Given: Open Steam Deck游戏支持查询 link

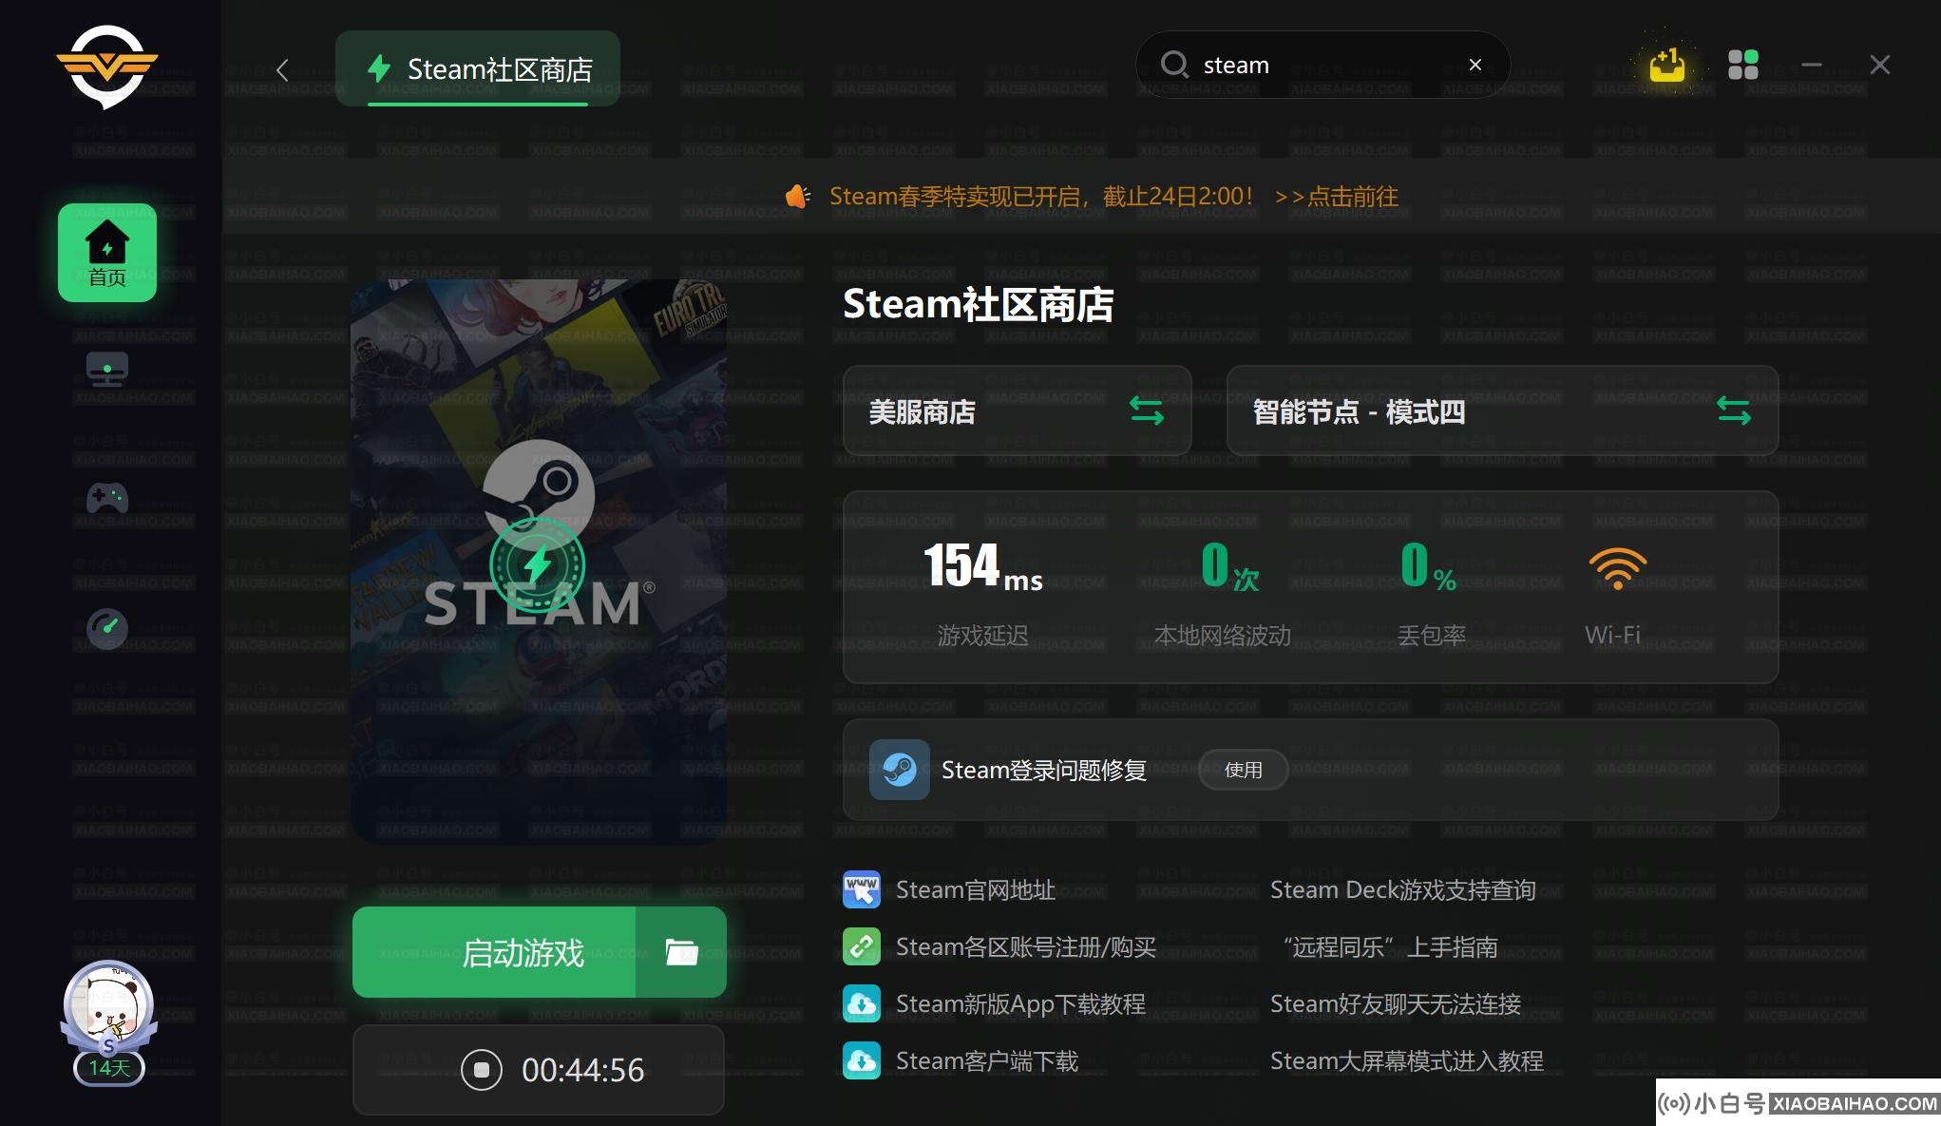Looking at the screenshot, I should pyautogui.click(x=1402, y=890).
